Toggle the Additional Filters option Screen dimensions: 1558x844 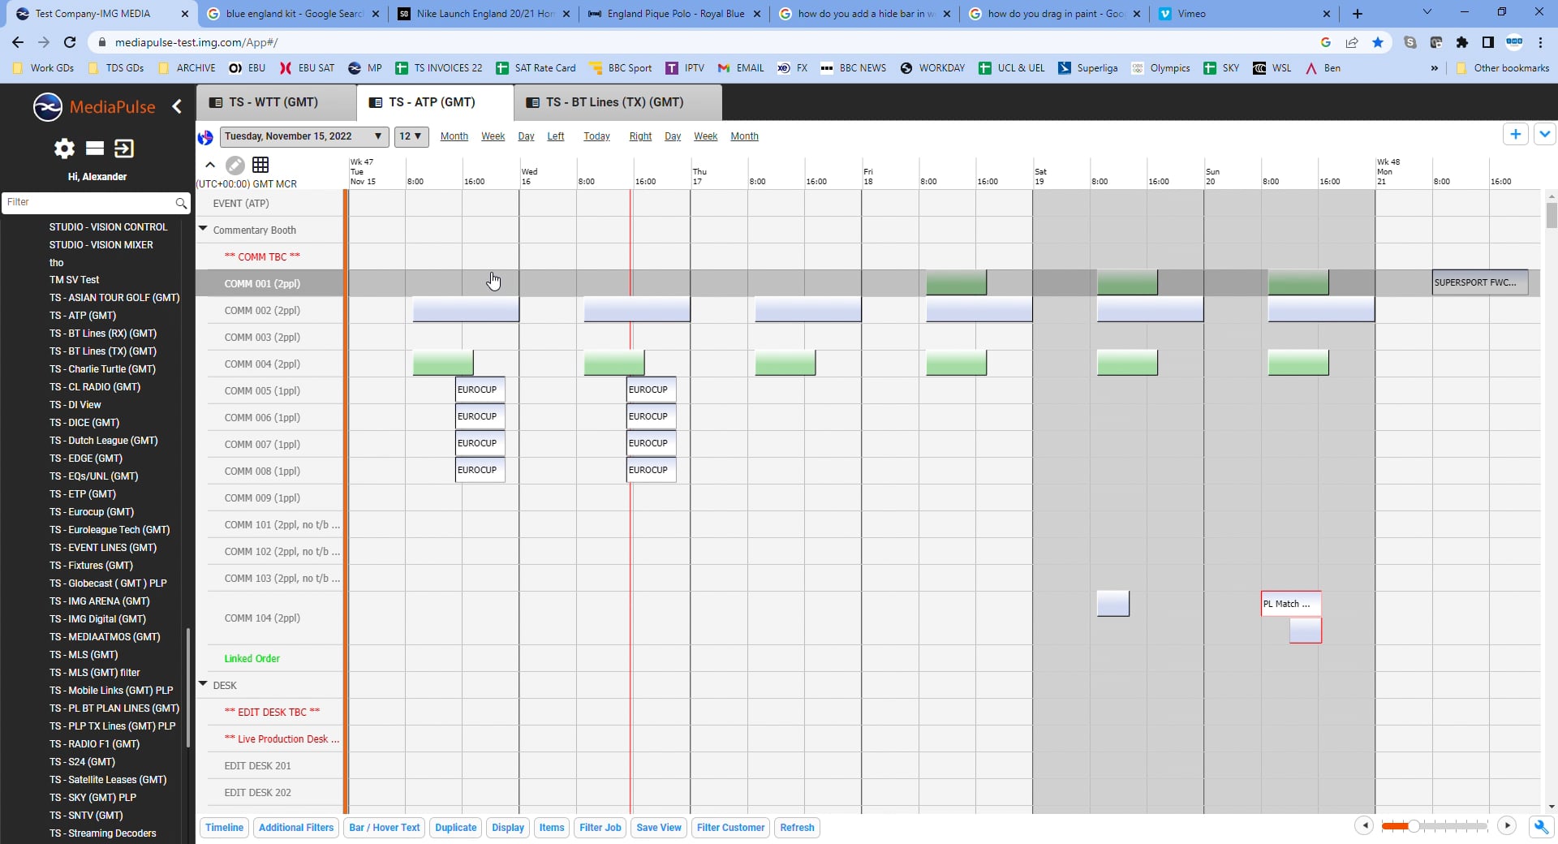(295, 827)
